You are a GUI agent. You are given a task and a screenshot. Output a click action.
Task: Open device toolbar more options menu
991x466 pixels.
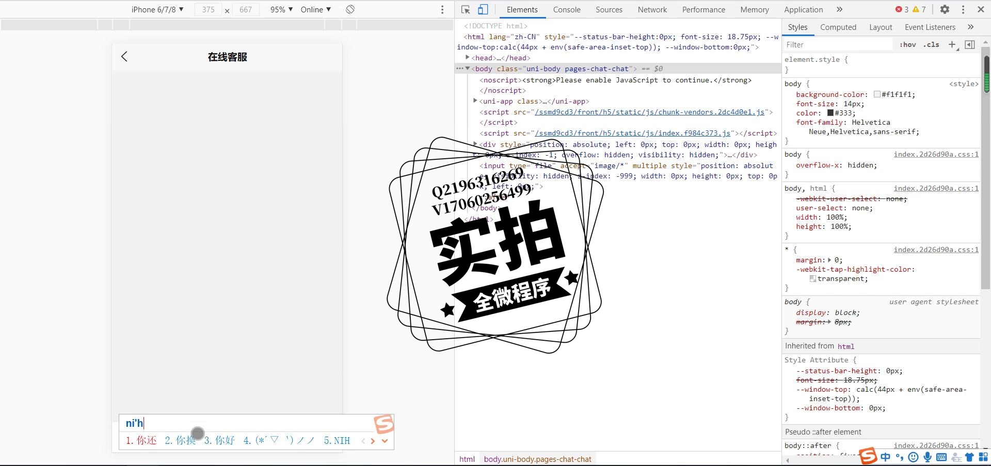click(x=442, y=9)
